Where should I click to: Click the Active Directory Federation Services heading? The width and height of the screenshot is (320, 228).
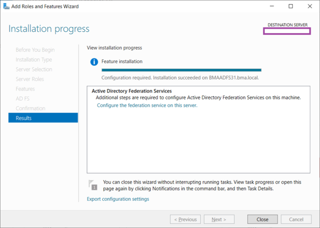click(x=132, y=91)
